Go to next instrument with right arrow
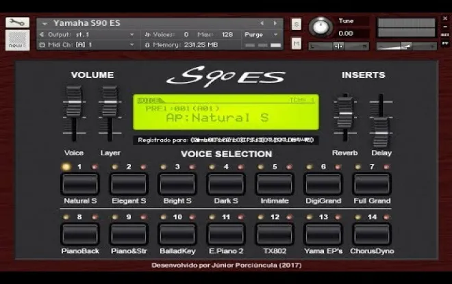This screenshot has width=452, height=284. [x=275, y=23]
